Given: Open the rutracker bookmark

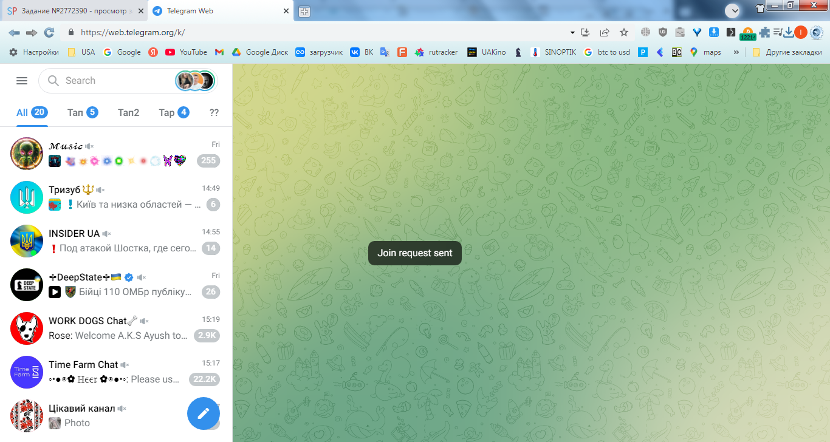Looking at the screenshot, I should pyautogui.click(x=436, y=52).
